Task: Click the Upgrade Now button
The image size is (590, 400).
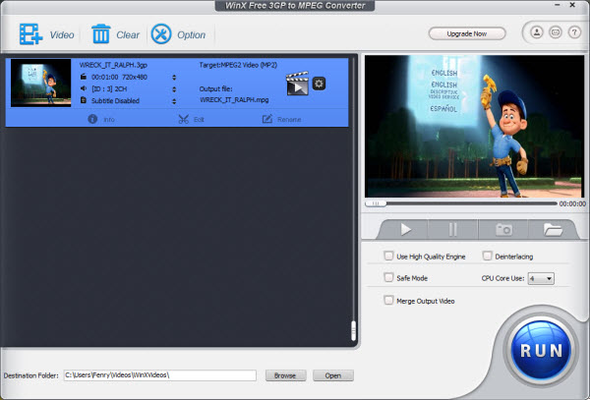Action: click(x=467, y=33)
